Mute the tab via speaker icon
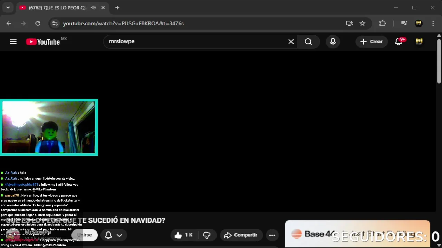The image size is (442, 248). (93, 7)
